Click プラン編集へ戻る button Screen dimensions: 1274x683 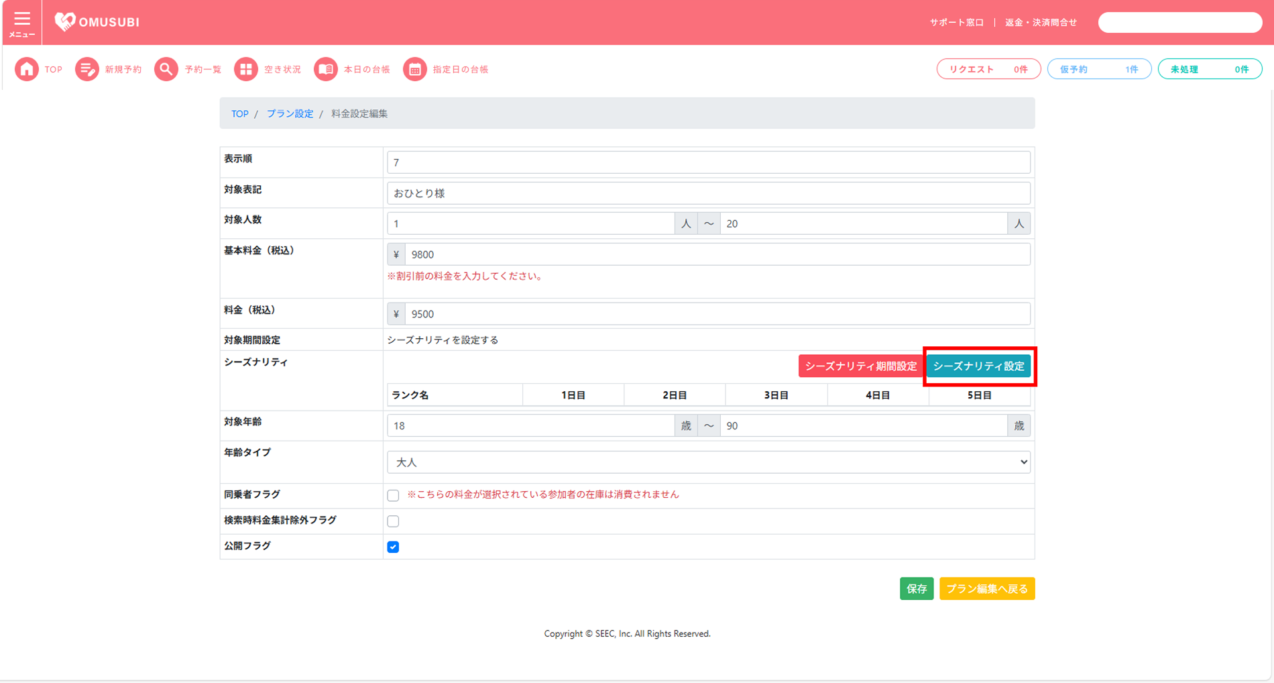(x=987, y=589)
